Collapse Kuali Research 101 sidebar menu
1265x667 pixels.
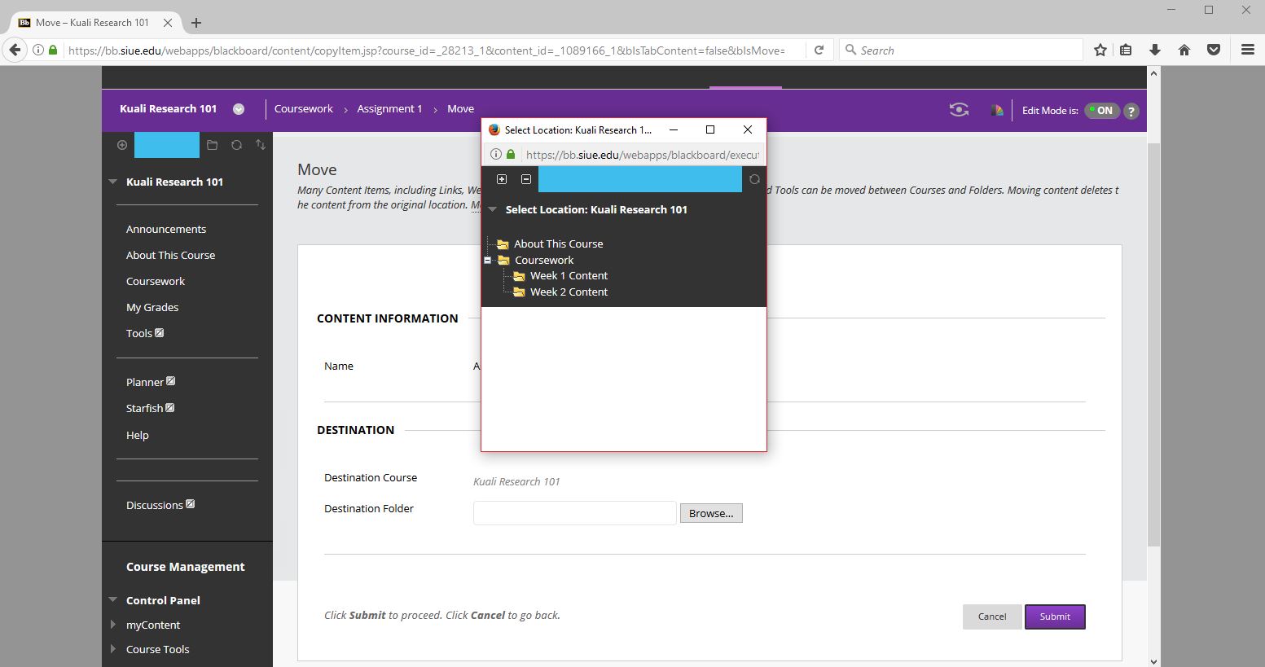(x=113, y=182)
